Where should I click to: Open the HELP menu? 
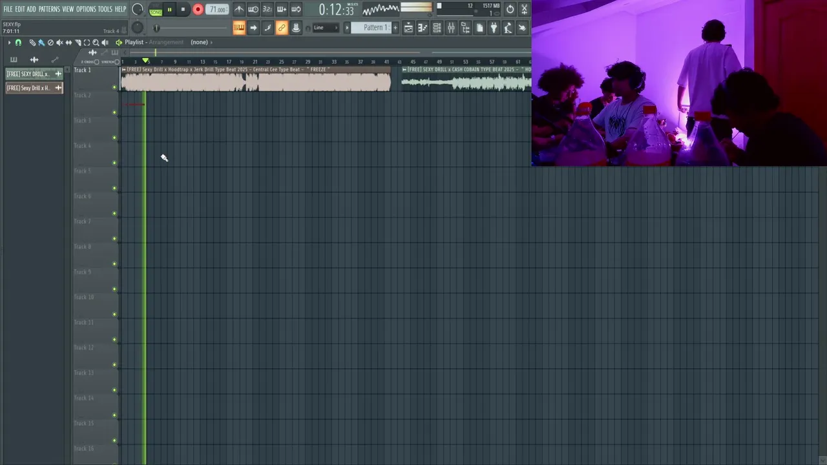click(120, 9)
